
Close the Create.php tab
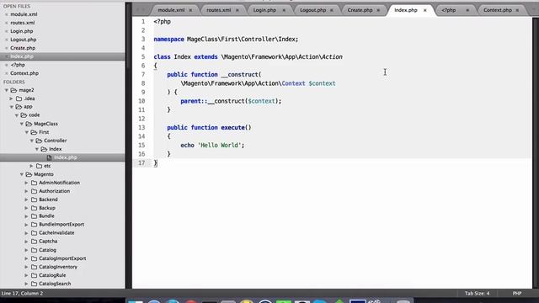click(378, 10)
